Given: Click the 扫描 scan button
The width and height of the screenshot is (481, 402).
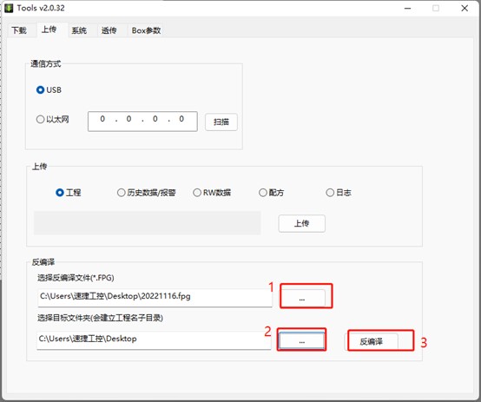Looking at the screenshot, I should (x=221, y=122).
